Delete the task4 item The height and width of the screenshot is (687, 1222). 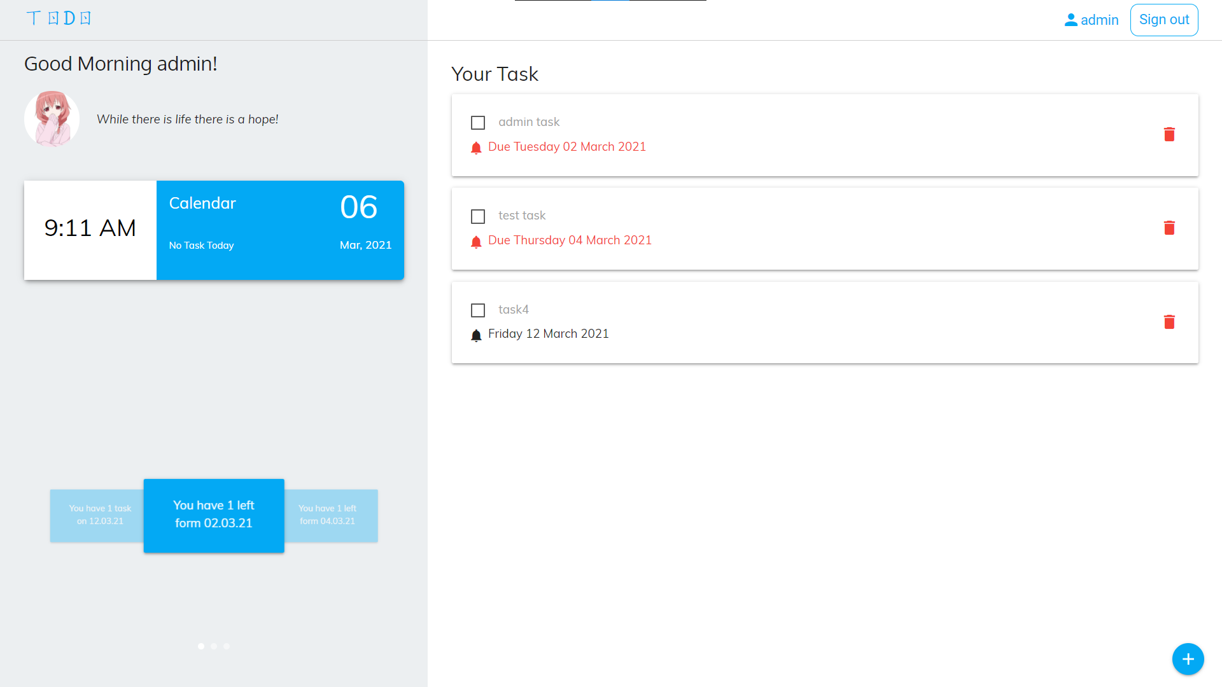(x=1169, y=322)
